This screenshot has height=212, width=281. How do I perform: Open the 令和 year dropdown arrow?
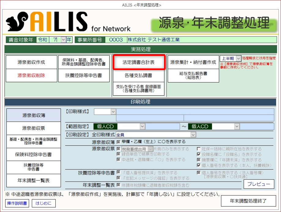63,40
